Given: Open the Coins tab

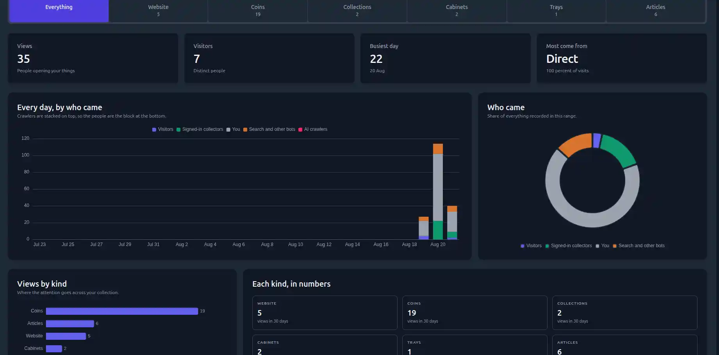Looking at the screenshot, I should [258, 11].
